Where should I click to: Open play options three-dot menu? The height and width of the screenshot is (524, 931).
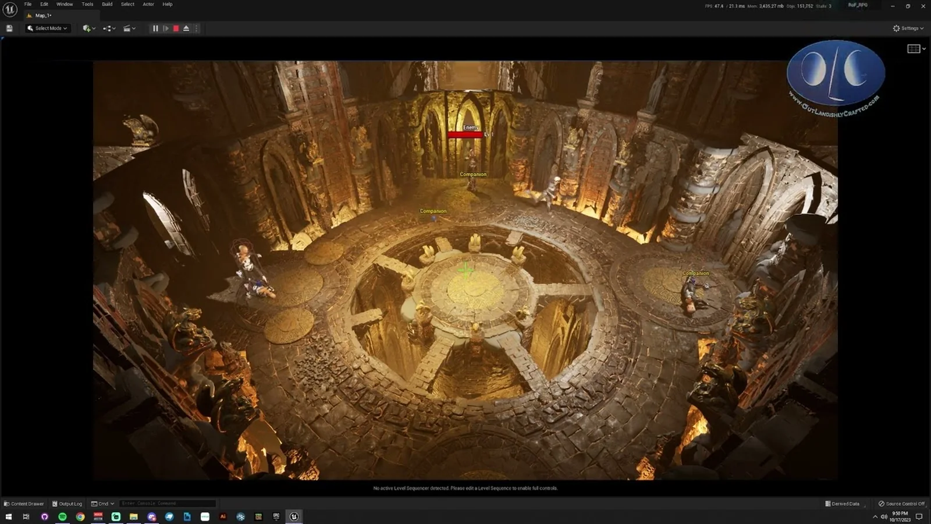pyautogui.click(x=196, y=28)
